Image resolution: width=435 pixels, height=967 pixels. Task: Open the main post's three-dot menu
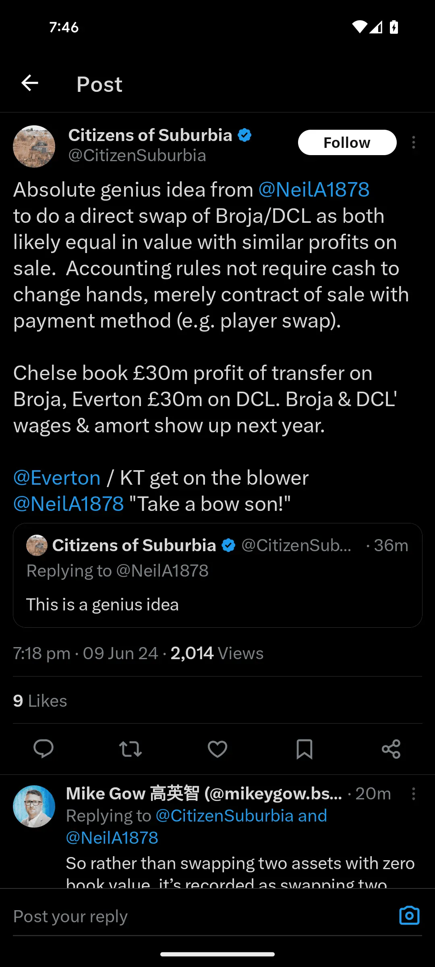pos(414,142)
